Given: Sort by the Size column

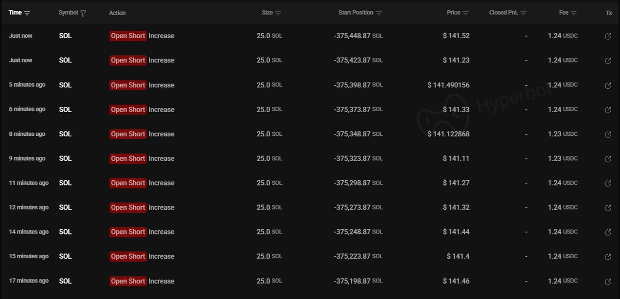Looking at the screenshot, I should (278, 13).
